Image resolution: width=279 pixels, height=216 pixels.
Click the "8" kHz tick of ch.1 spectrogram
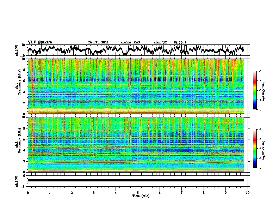25,70
